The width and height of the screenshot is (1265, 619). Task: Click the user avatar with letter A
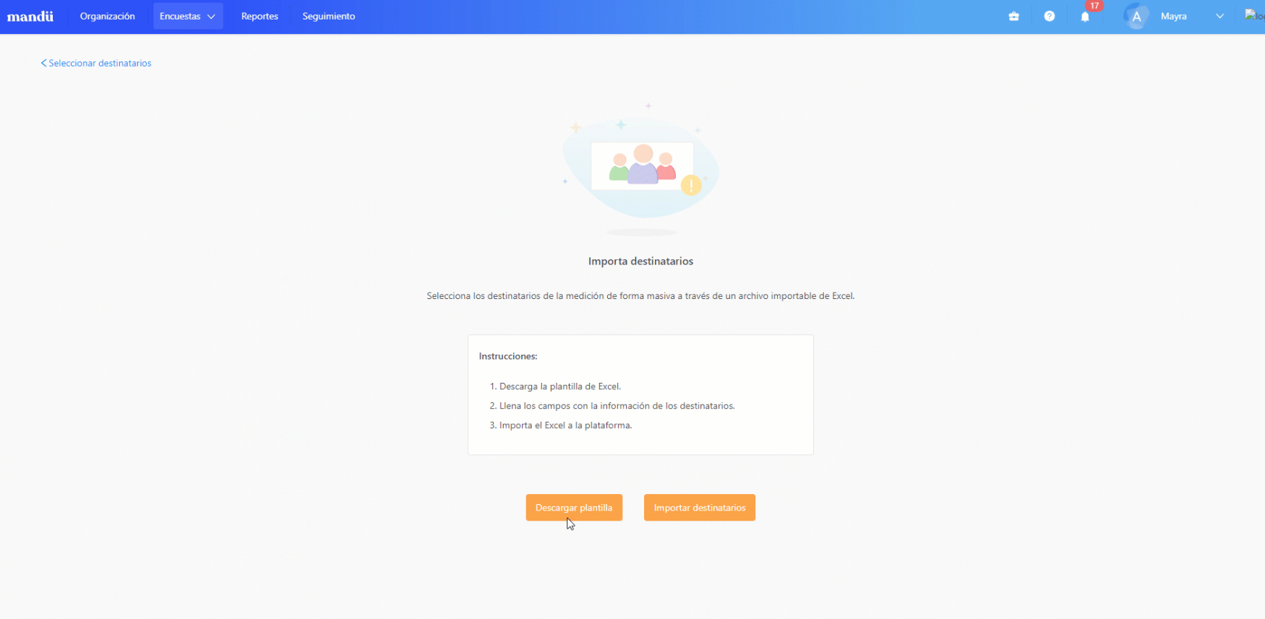[x=1136, y=17]
